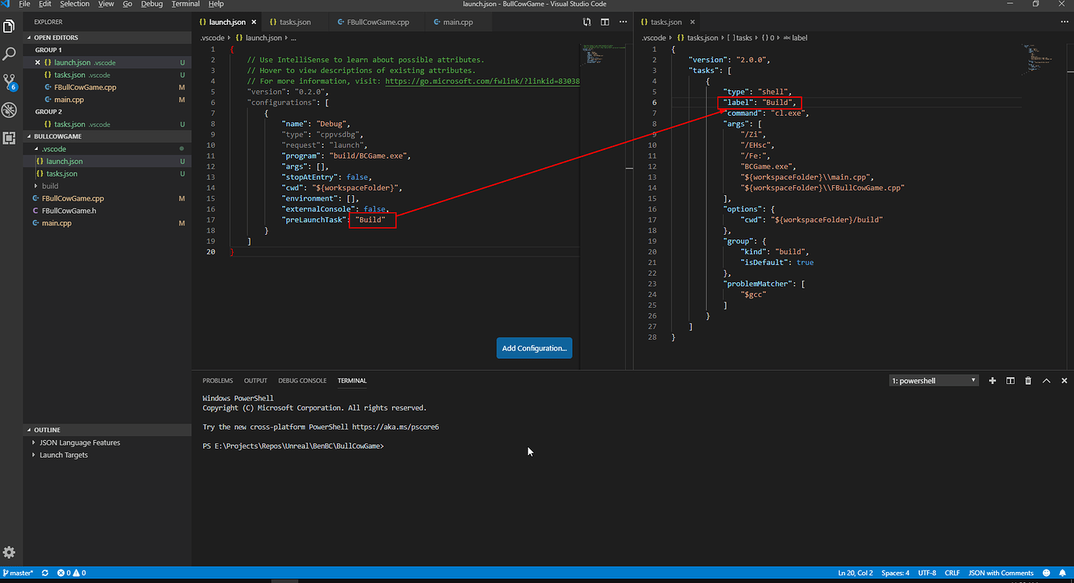Click the UTF-8 encoding indicator in the status bar
This screenshot has width=1074, height=583.
tap(926, 573)
